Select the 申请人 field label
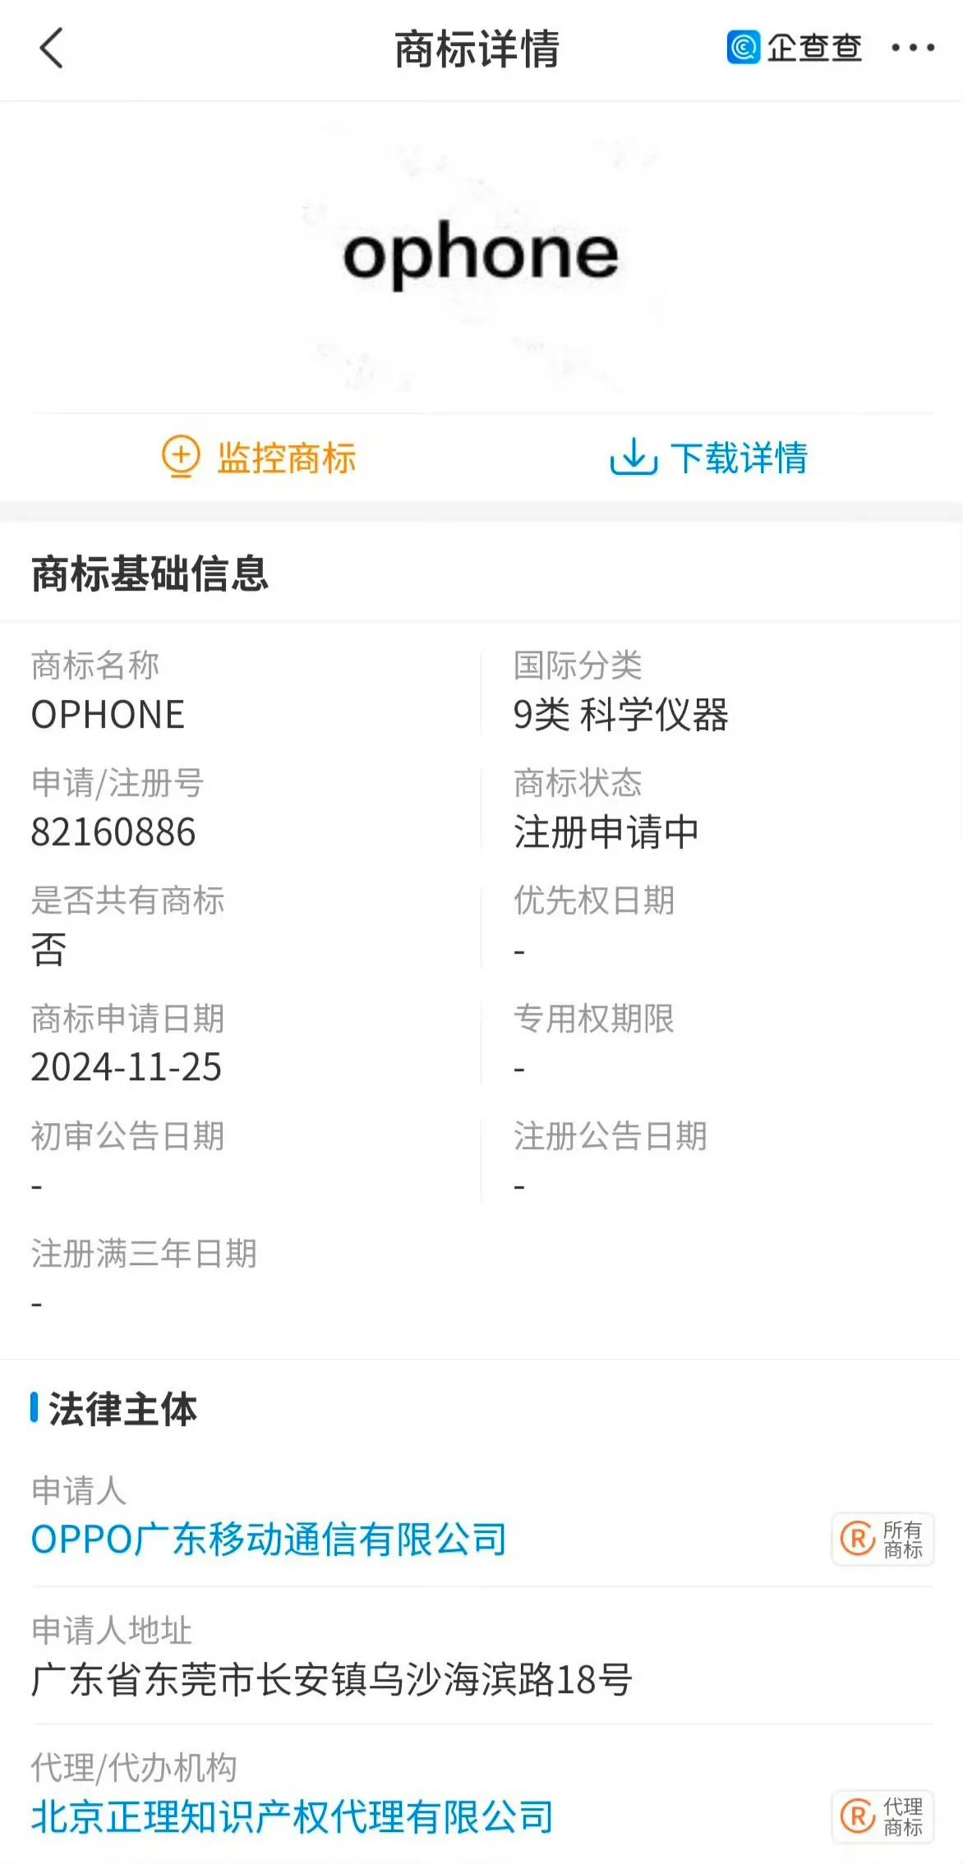963x1864 pixels. click(x=79, y=1490)
